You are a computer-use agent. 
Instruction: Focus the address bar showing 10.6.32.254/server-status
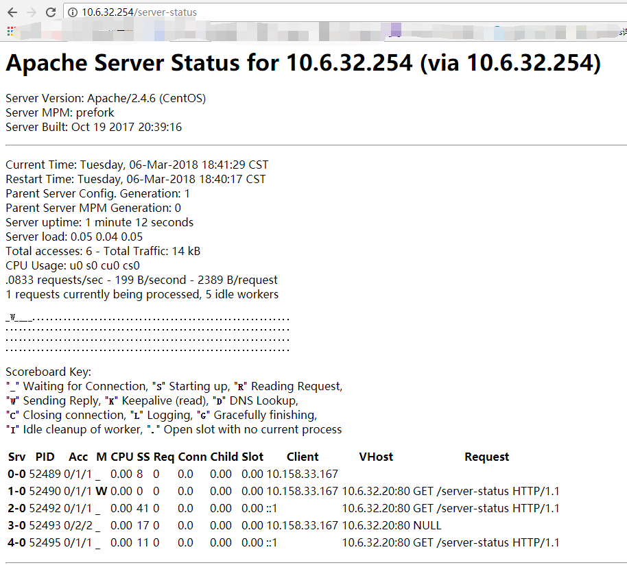(345, 12)
